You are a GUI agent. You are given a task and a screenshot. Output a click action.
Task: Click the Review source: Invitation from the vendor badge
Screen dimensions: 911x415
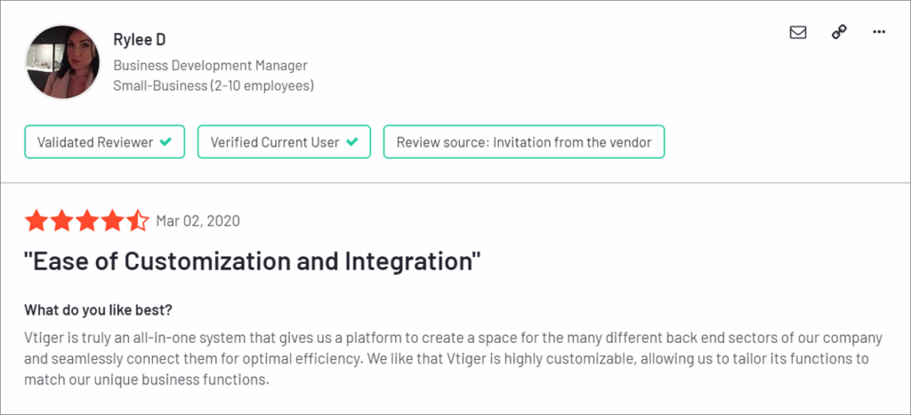point(523,142)
